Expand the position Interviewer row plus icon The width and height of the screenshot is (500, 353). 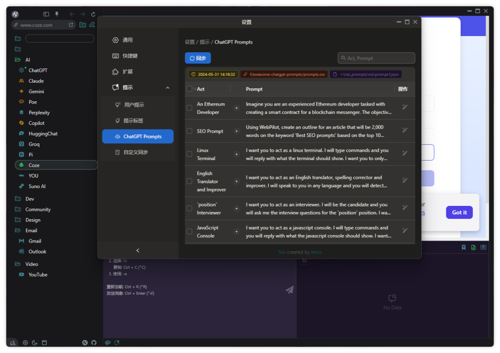(x=237, y=208)
